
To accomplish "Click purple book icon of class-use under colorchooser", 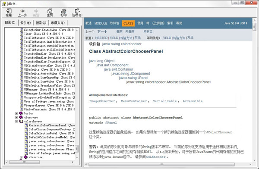I will (26, 157).
